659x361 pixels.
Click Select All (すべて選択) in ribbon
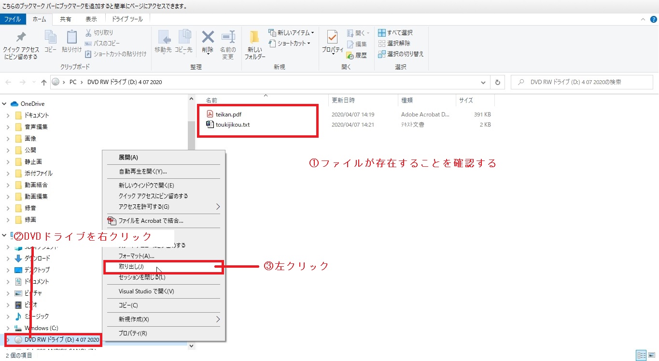395,32
